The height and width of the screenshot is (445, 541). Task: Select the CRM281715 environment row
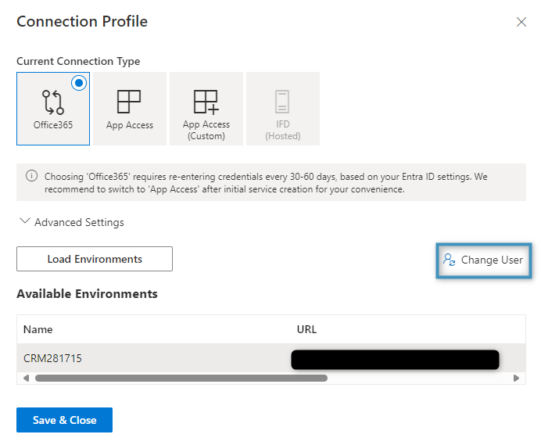click(271, 358)
